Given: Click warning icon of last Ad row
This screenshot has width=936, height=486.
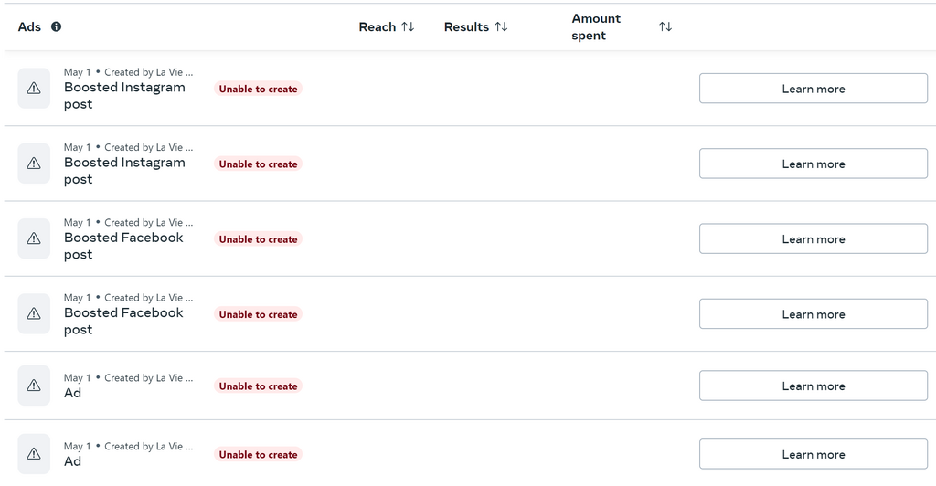Looking at the screenshot, I should click(34, 454).
